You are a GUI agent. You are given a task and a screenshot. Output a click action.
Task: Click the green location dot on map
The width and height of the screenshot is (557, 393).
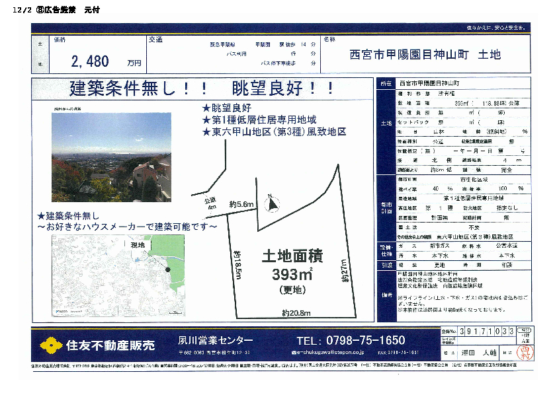[x=168, y=269]
